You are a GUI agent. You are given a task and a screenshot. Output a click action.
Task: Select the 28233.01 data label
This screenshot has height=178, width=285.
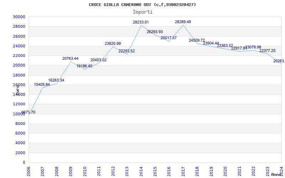coord(141,22)
